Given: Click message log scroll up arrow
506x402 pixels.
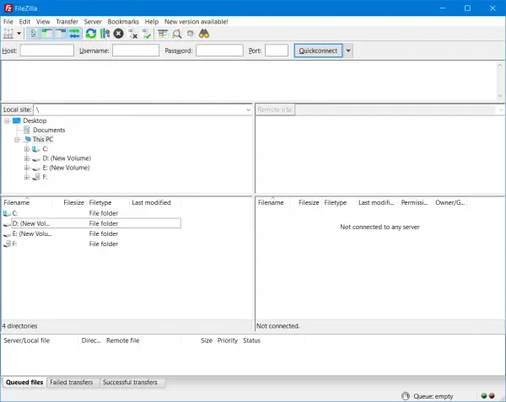Looking at the screenshot, I should (500, 65).
